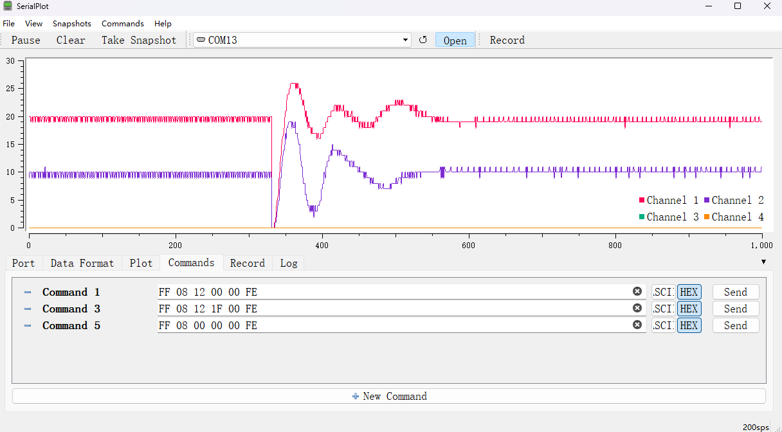This screenshot has height=432, width=782.
Task: Expand the COM13 port dropdown
Action: [x=405, y=40]
